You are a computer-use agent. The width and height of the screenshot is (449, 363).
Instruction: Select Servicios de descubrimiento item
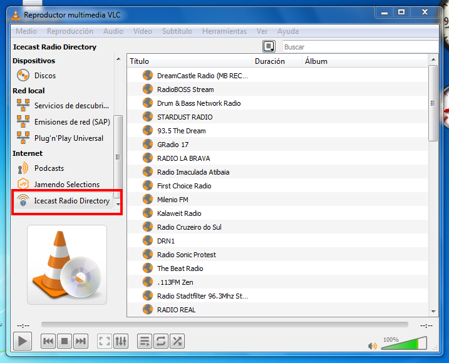(x=63, y=106)
